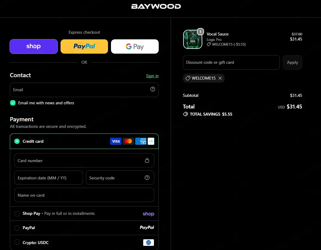Click the Visa card logo
Image resolution: width=321 pixels, height=250 pixels.
coord(116,141)
